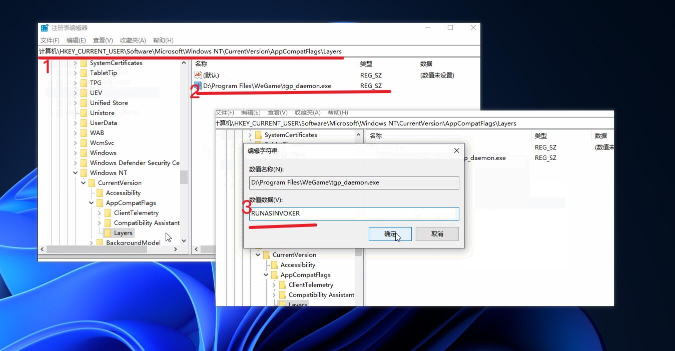Screen dimensions: 675x351
Task: Open the 帮助(H) menu
Action: [x=163, y=40]
